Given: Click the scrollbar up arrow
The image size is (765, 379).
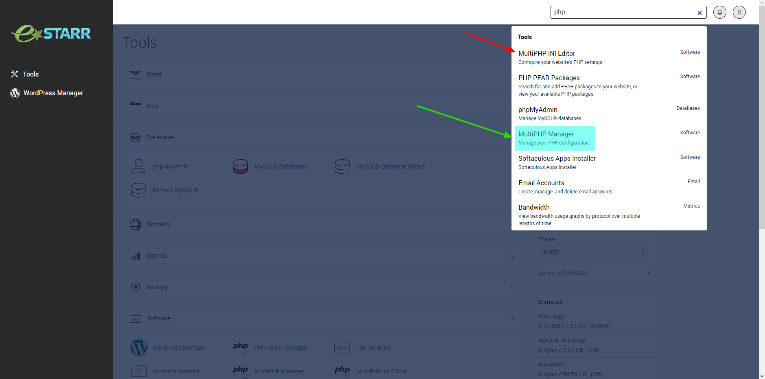Looking at the screenshot, I should point(762,3).
